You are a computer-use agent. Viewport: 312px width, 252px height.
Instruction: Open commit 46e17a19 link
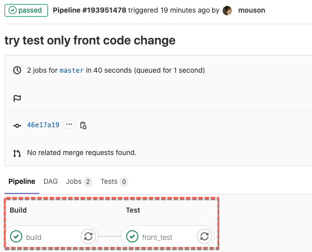point(43,125)
